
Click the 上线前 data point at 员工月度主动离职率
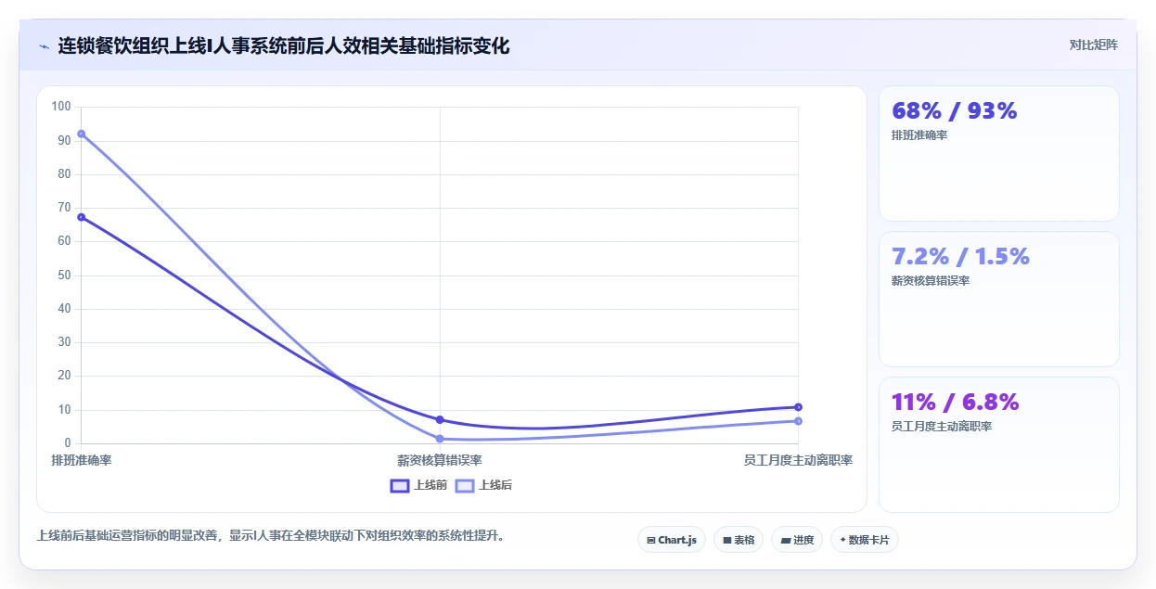[x=798, y=407]
